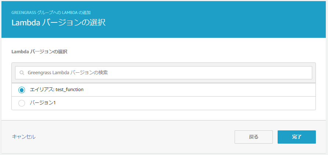
Task: Click the バージョン1 row text
Action: (x=43, y=103)
